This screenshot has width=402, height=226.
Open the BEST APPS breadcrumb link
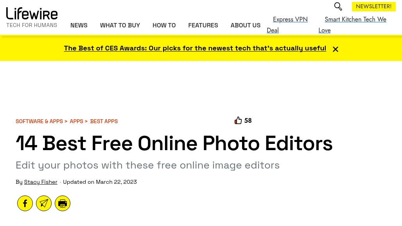coord(104,121)
